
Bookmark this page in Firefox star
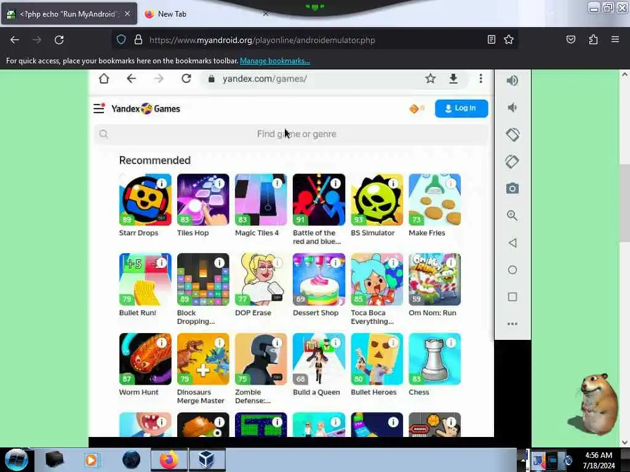509,39
